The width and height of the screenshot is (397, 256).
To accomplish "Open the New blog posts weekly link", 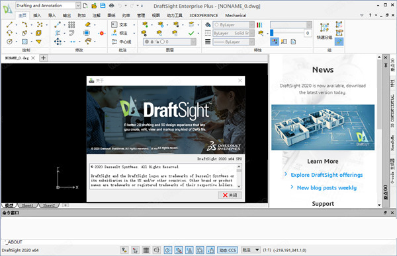I will pos(327,187).
